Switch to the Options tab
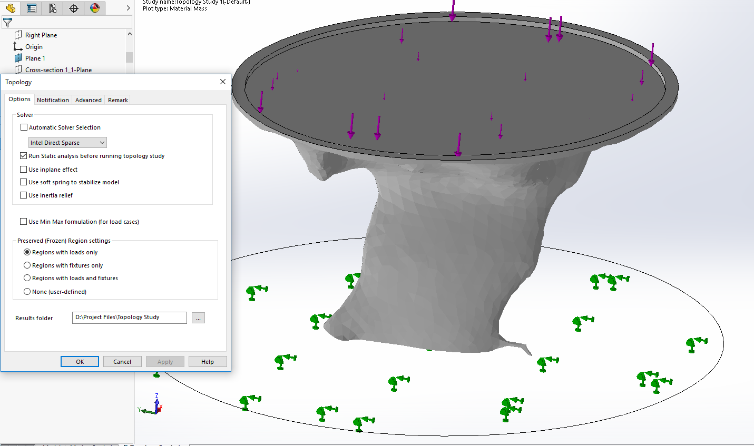 pyautogui.click(x=19, y=99)
